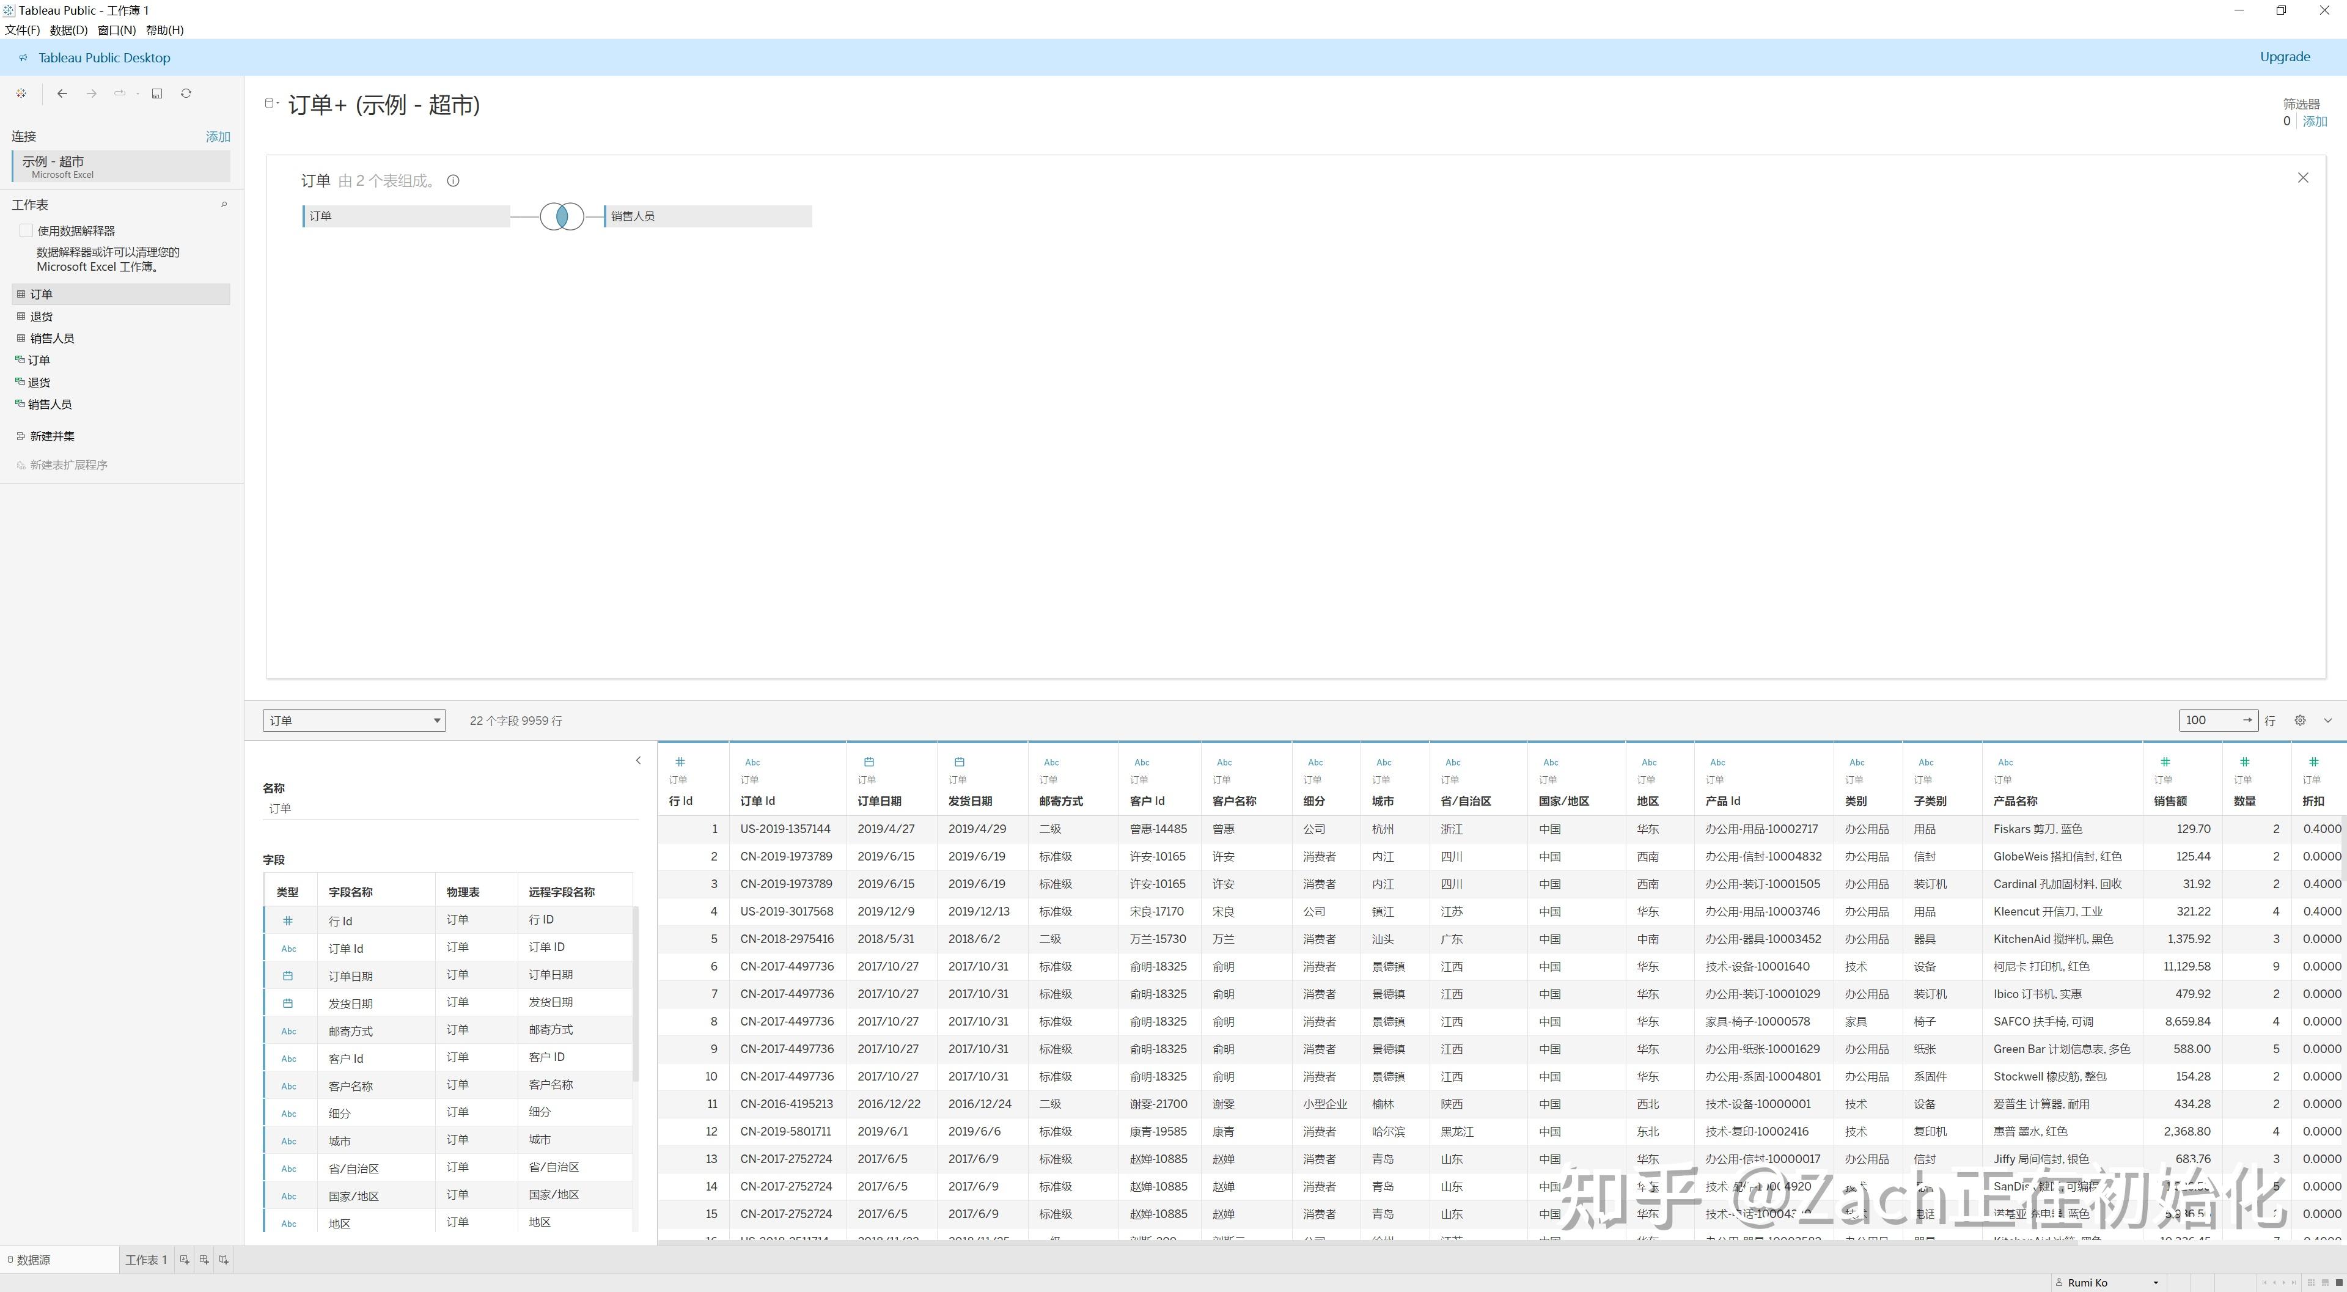Screen dimensions: 2347x1292
Task: Enable the 使用数据解释器 checkbox
Action: point(26,230)
